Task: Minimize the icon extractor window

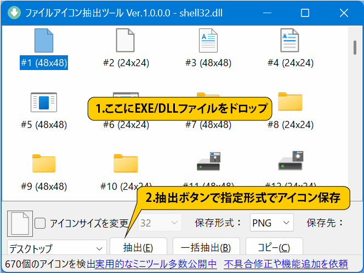Action: coord(267,13)
